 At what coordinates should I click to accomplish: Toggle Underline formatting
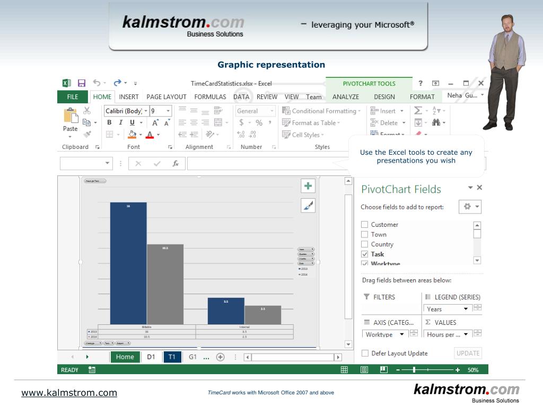132,122
